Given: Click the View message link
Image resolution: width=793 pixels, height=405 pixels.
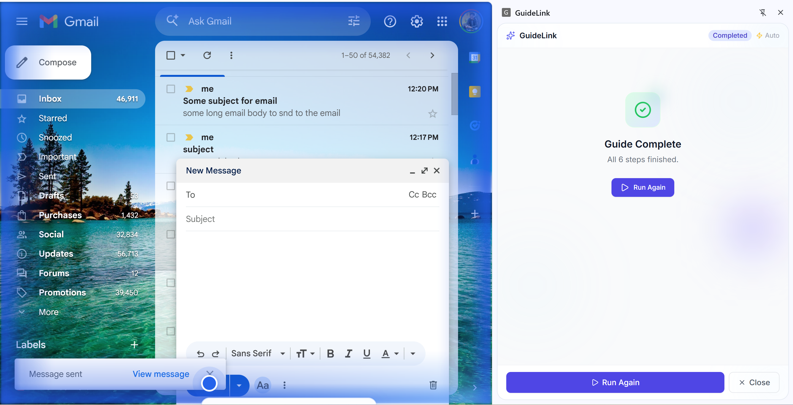Looking at the screenshot, I should pos(161,374).
